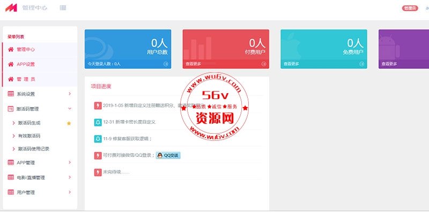Click the home icon beside 管理中心
429x213 pixels.
11,49
